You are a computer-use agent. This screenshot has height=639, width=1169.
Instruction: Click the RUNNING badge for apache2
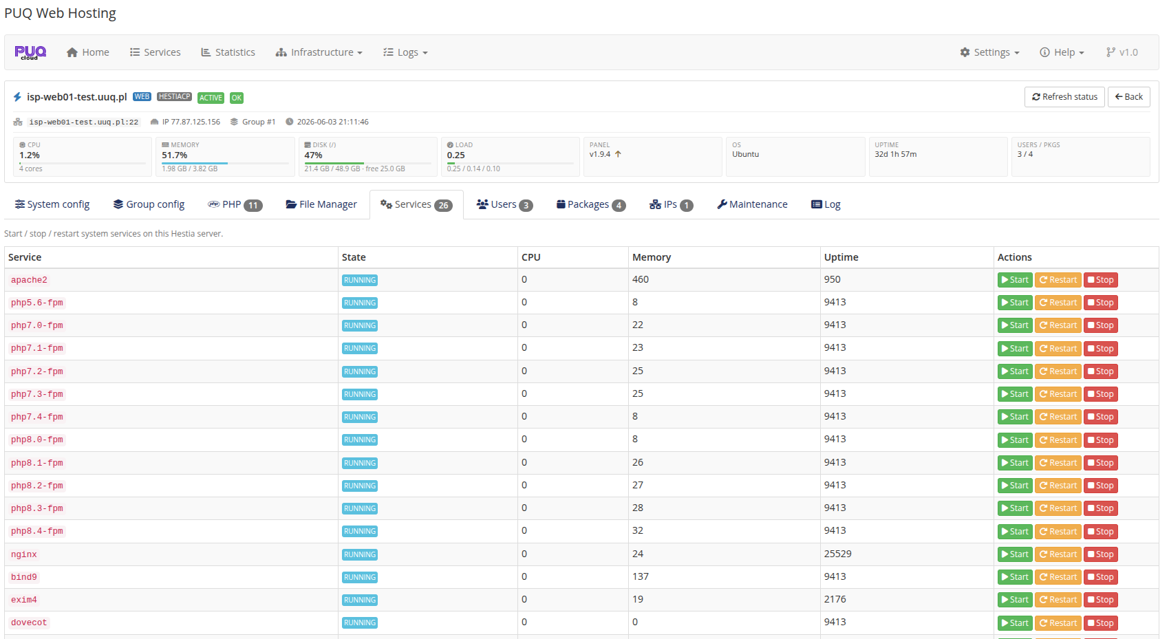pyautogui.click(x=360, y=281)
